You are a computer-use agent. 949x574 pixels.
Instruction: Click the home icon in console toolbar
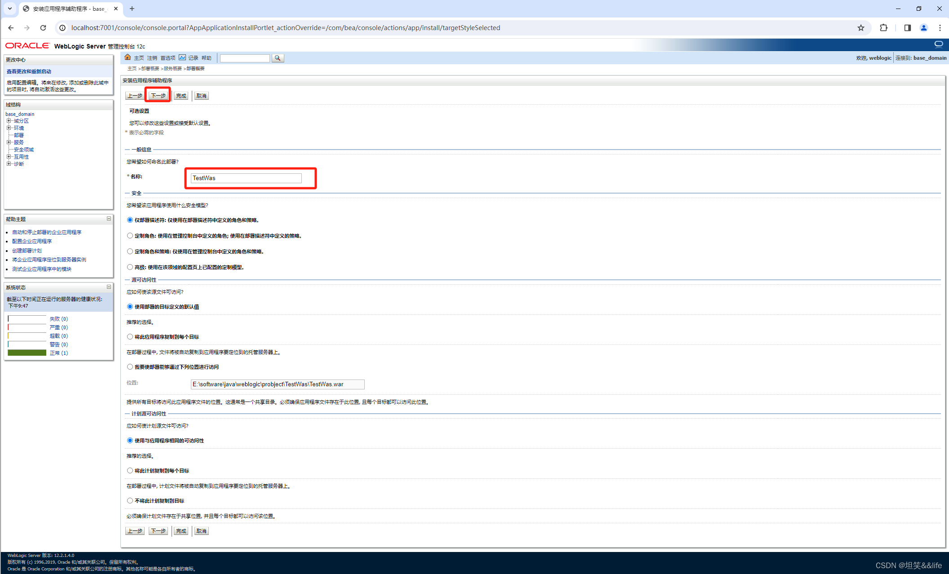[x=128, y=57]
